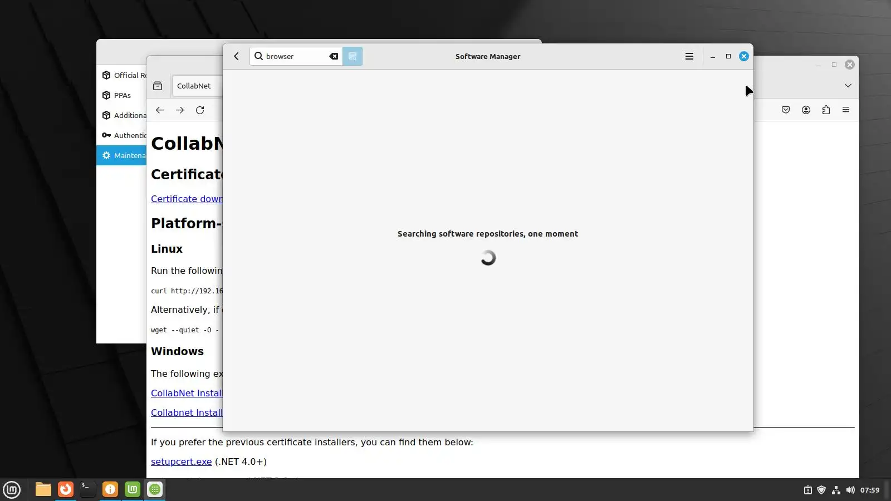Screen dimensions: 891x501
Task: Click the 'wget --quiet -O -' command text
Action: pos(184,330)
